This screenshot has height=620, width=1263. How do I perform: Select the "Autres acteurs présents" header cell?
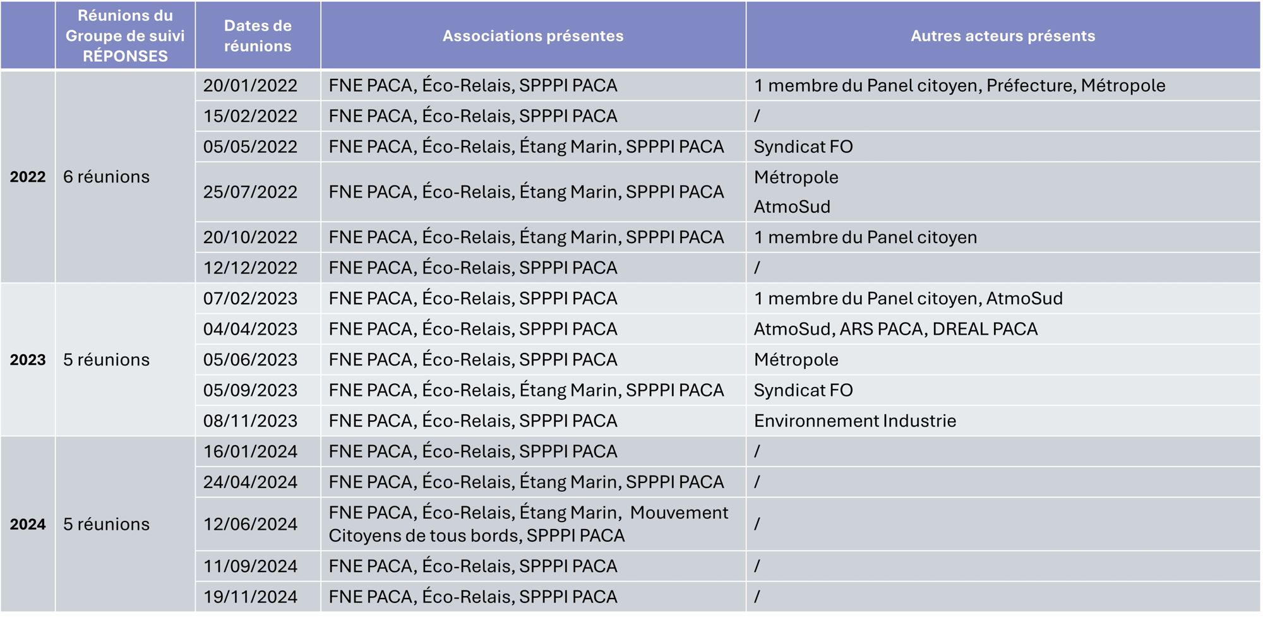click(1002, 36)
